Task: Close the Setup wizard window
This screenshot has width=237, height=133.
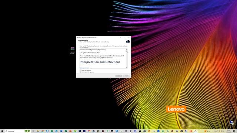Action: 129,38
